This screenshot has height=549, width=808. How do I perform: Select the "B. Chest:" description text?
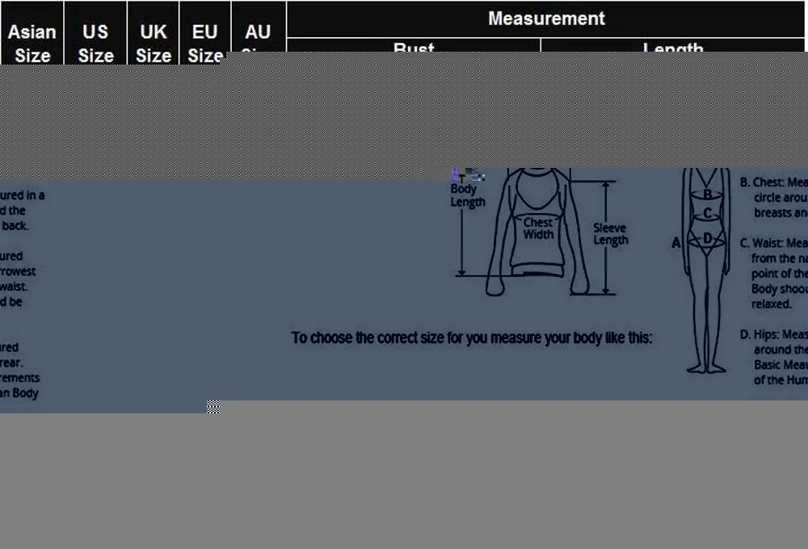pyautogui.click(x=773, y=197)
